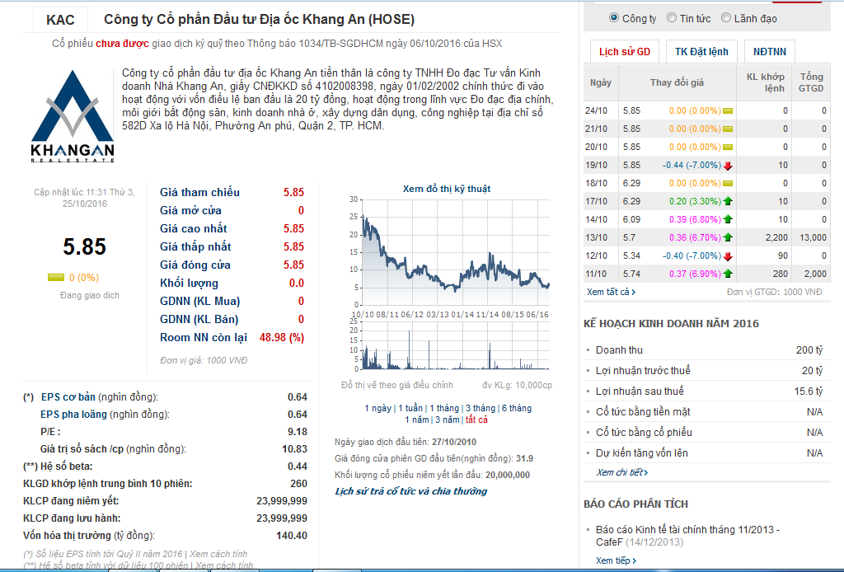Click Xem tất cả under trading history
The height and width of the screenshot is (572, 844).
tap(611, 292)
